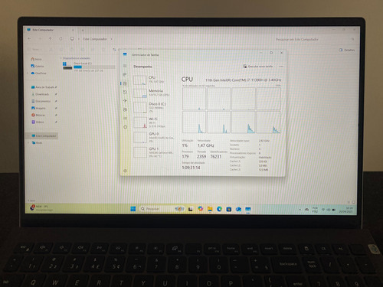The height and width of the screenshot is (287, 383).
Task: Open Task Manager hamburger navigation menu
Action: click(x=125, y=66)
